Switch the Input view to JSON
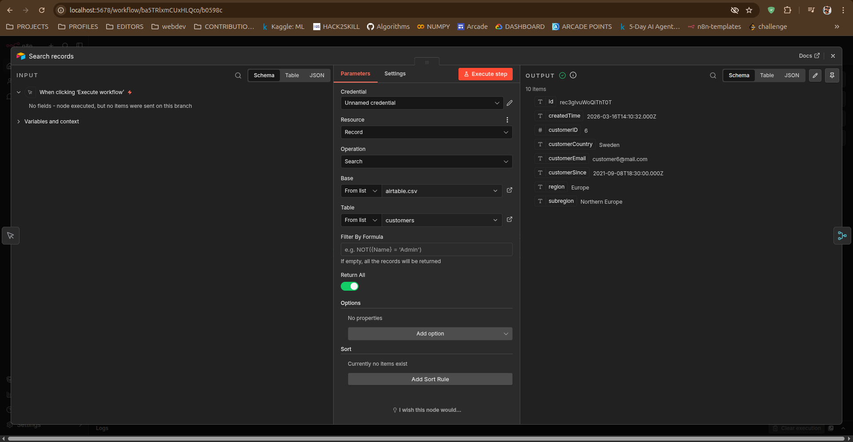853x442 pixels. click(317, 75)
